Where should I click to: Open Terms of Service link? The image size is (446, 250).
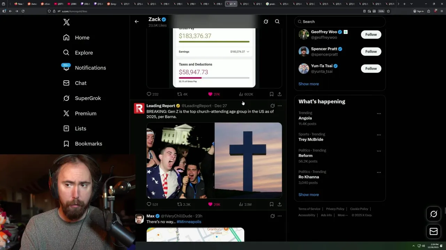309,209
